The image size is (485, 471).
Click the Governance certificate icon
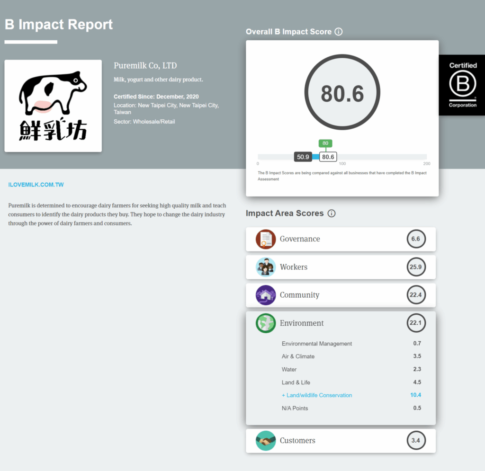pos(266,239)
